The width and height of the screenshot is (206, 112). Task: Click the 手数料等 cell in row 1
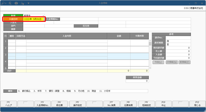[x=139, y=42]
